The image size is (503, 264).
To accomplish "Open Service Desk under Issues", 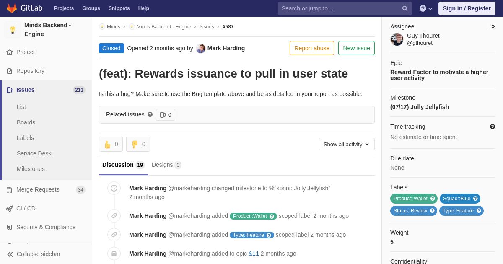I will pos(34,153).
